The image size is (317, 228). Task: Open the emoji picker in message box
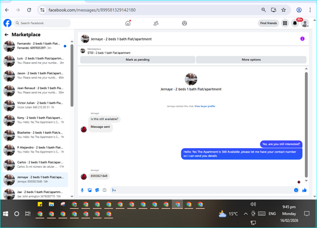[296, 190]
